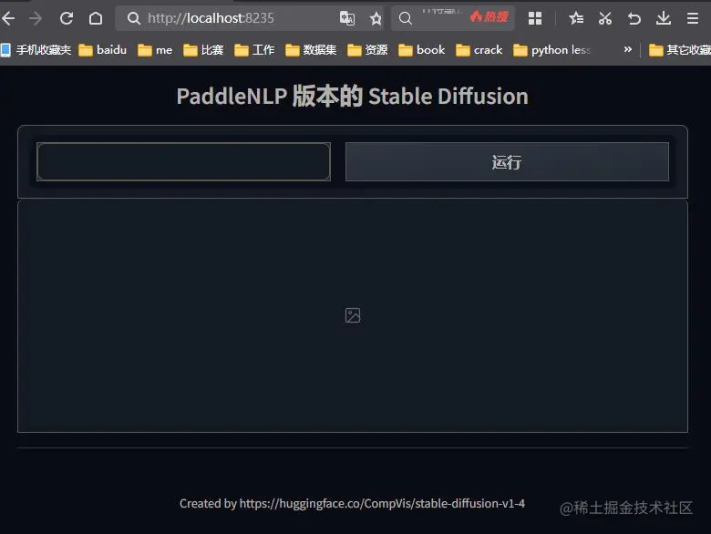Bookmark this page with the star icon
711x534 pixels.
point(376,18)
